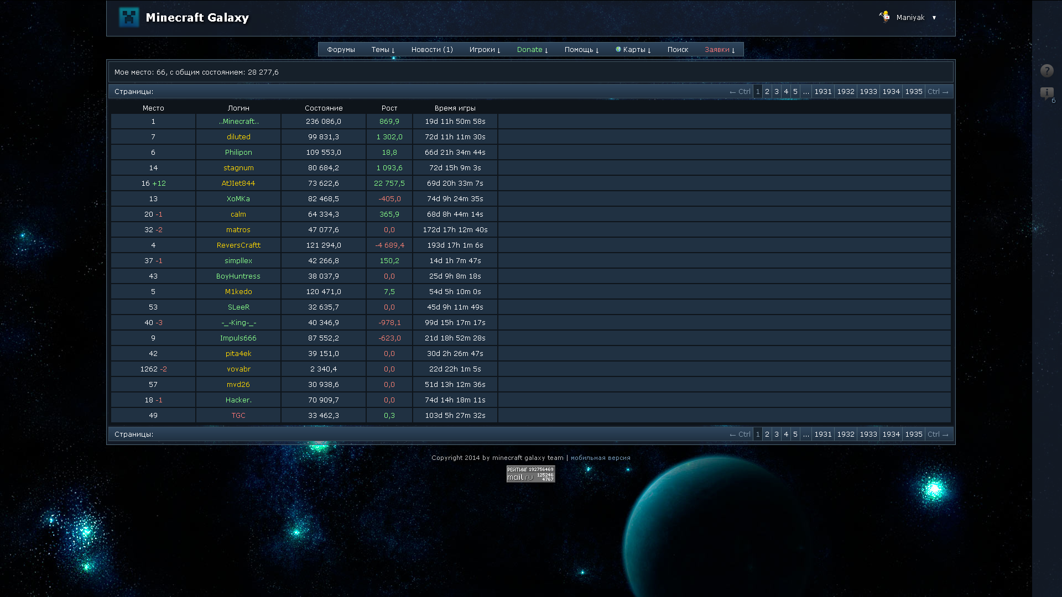
Task: Click the mail.ru rating counter badge
Action: tap(530, 474)
